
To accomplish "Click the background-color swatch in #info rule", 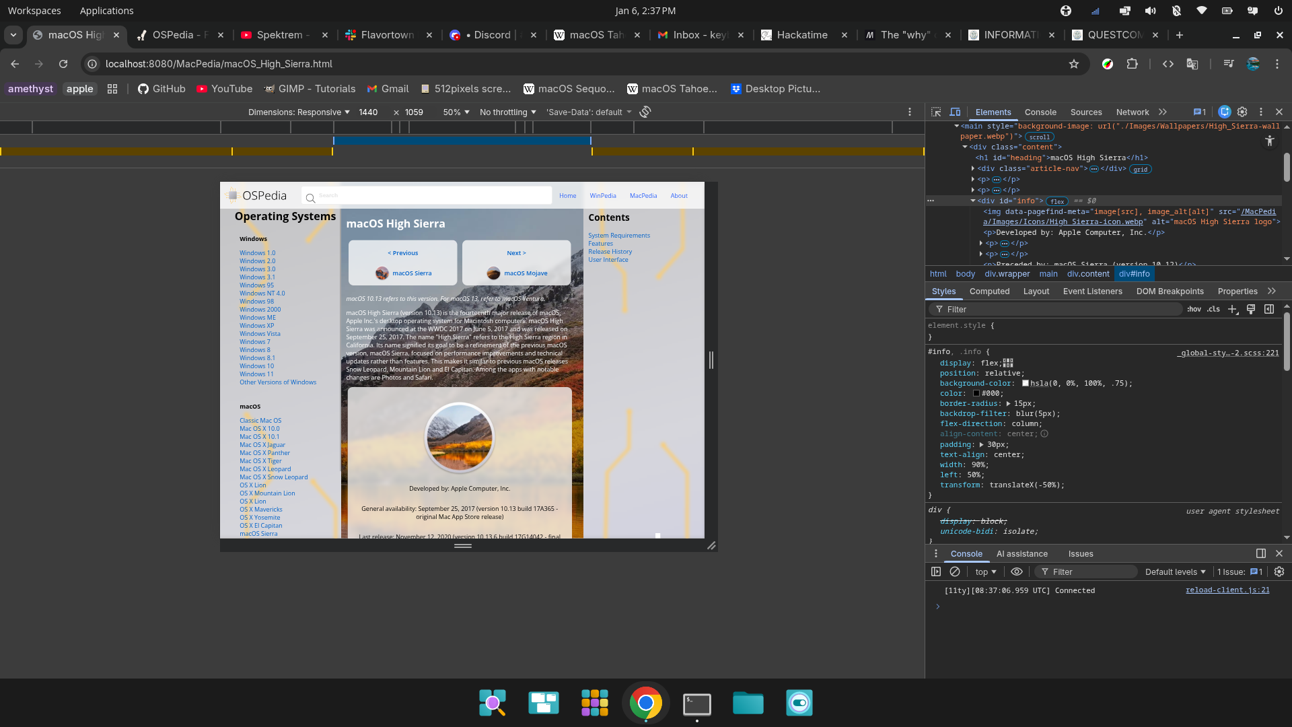I will (x=1025, y=383).
